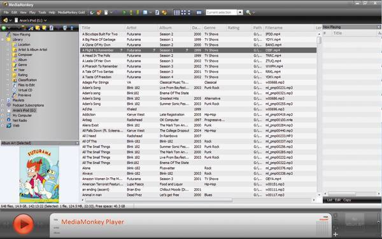Image resolution: width=382 pixels, height=239 pixels.
Task: Open the Current selection search dropdown arrow
Action: (240, 13)
